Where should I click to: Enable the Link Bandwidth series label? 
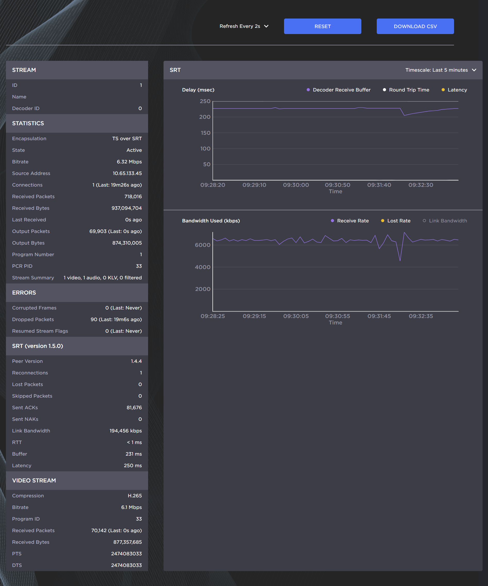(x=448, y=221)
